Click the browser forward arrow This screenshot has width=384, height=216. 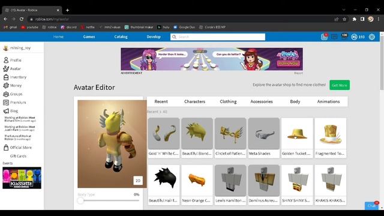point(13,19)
